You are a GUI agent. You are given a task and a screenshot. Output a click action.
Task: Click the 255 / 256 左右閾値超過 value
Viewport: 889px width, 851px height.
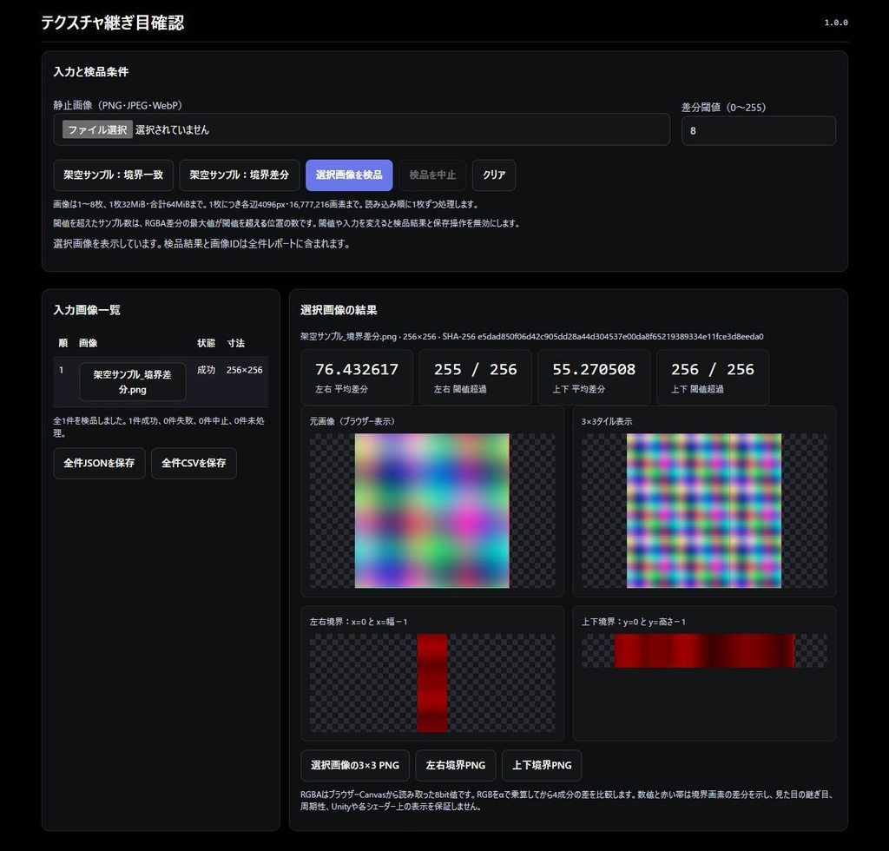(x=475, y=370)
